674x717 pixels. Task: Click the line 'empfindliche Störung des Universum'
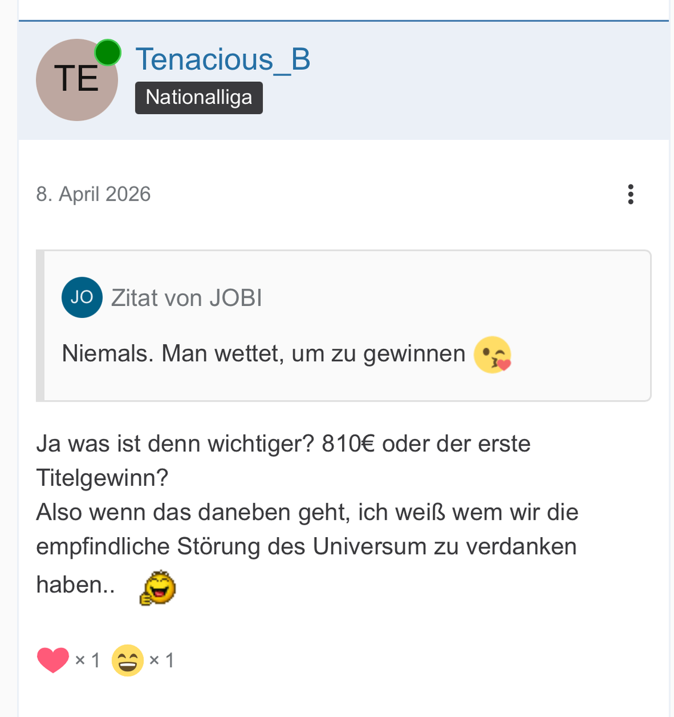click(306, 546)
